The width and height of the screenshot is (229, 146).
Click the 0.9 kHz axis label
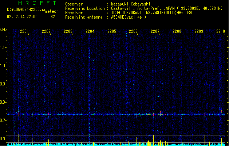click(3, 84)
